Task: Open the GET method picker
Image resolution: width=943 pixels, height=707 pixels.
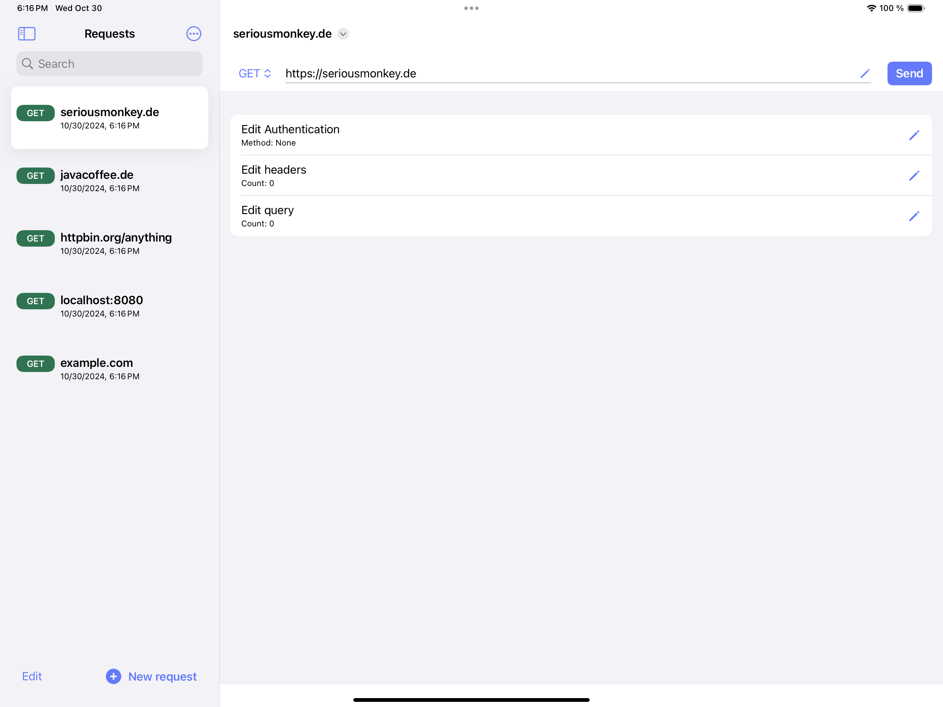Action: coord(255,74)
